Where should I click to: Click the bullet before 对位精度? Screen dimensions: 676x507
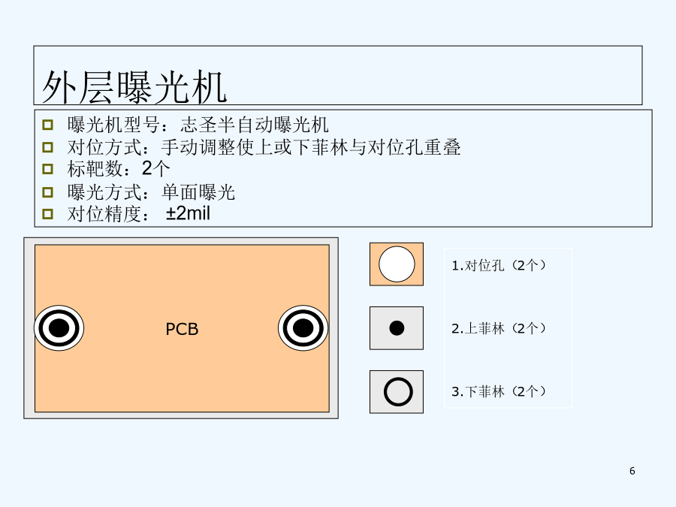[48, 214]
